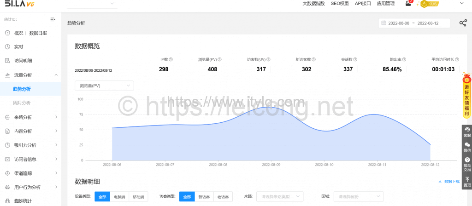The width and height of the screenshot is (472, 206).
Task: Expand 吸引力分析 sidebar section
Action: [x=30, y=145]
